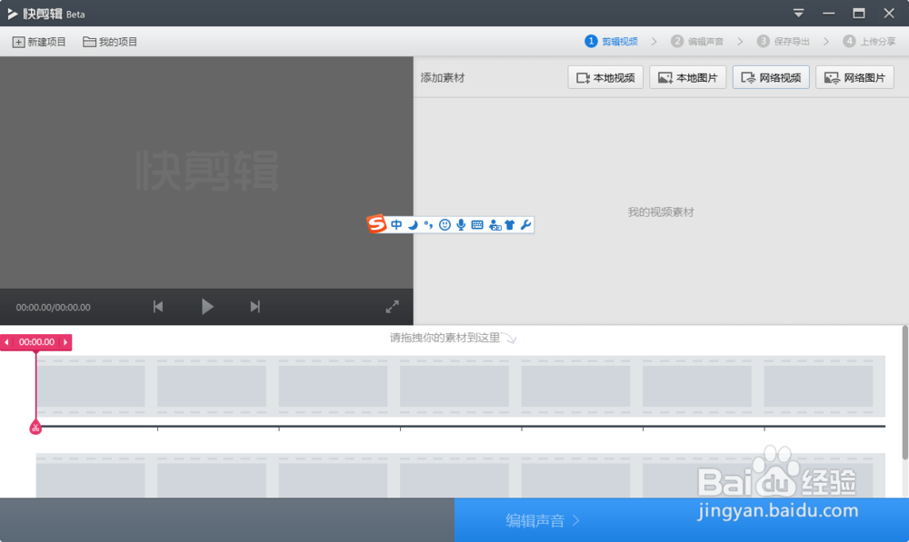
Task: Open the Sogou account icon
Action: pyautogui.click(x=494, y=224)
